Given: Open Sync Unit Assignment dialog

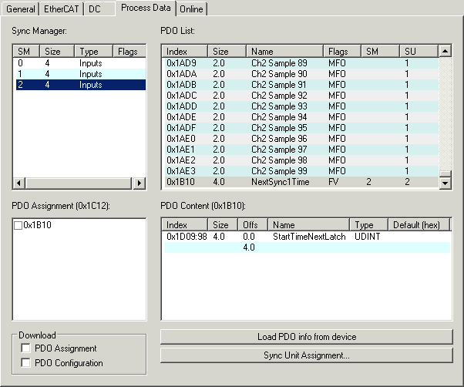Looking at the screenshot, I should (307, 355).
